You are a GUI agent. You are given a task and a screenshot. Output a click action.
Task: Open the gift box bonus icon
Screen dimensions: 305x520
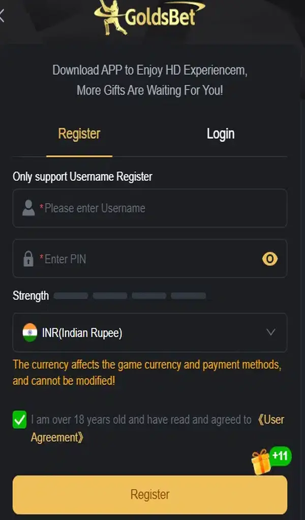coord(261,462)
